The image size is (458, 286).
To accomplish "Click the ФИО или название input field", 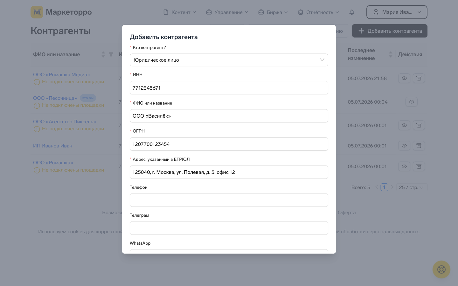I will (x=229, y=116).
